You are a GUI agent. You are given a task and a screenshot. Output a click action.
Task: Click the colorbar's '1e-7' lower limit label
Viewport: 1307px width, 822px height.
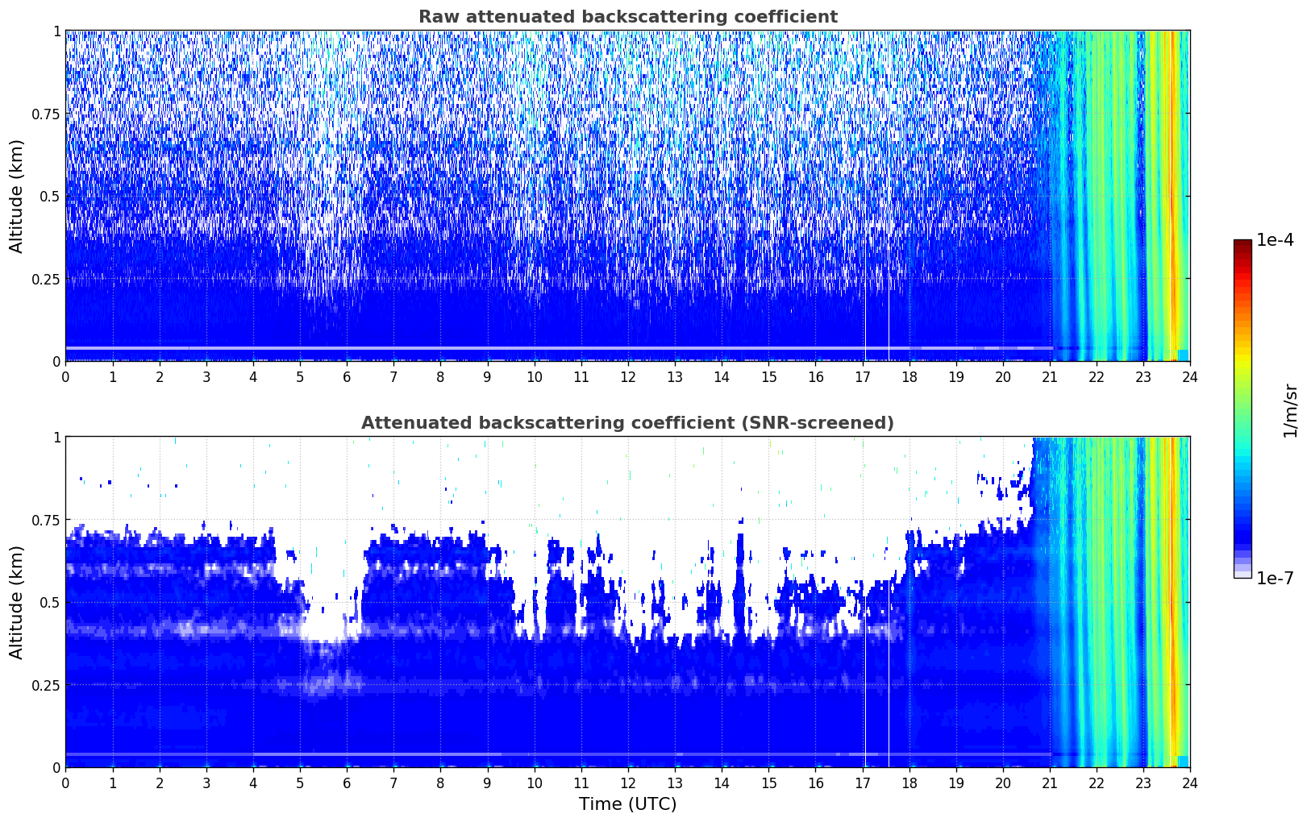1275,579
